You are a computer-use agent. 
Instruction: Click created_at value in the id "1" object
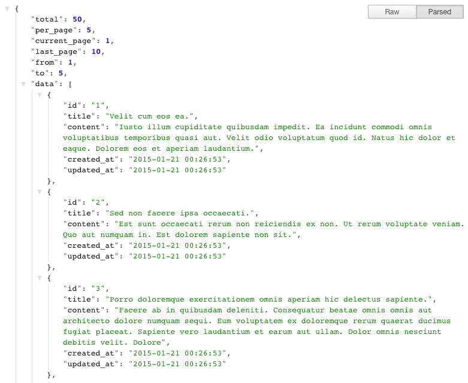(177, 159)
